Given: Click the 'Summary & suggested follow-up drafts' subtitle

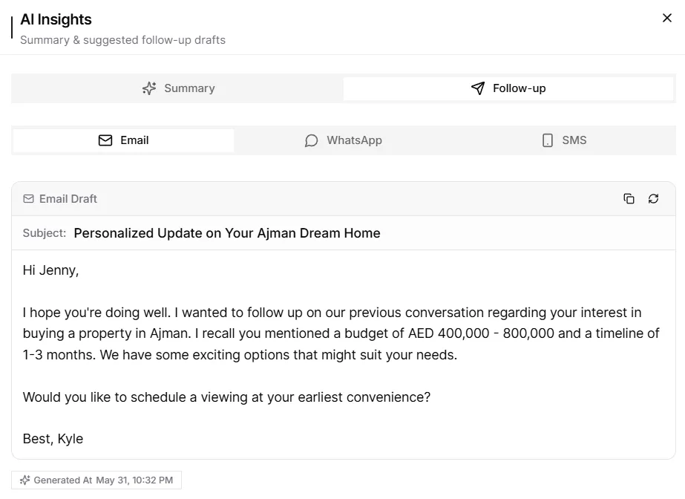Looking at the screenshot, I should [x=122, y=40].
